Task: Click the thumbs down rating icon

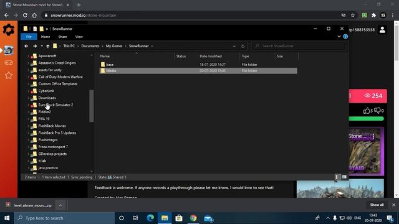Action: click(377, 111)
